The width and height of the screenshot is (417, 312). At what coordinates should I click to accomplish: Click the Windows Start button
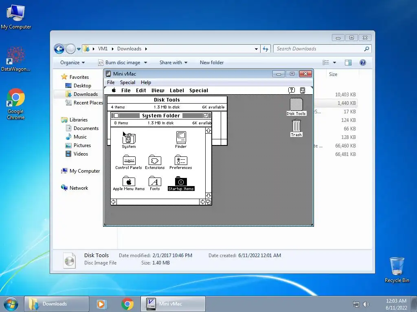(x=11, y=304)
